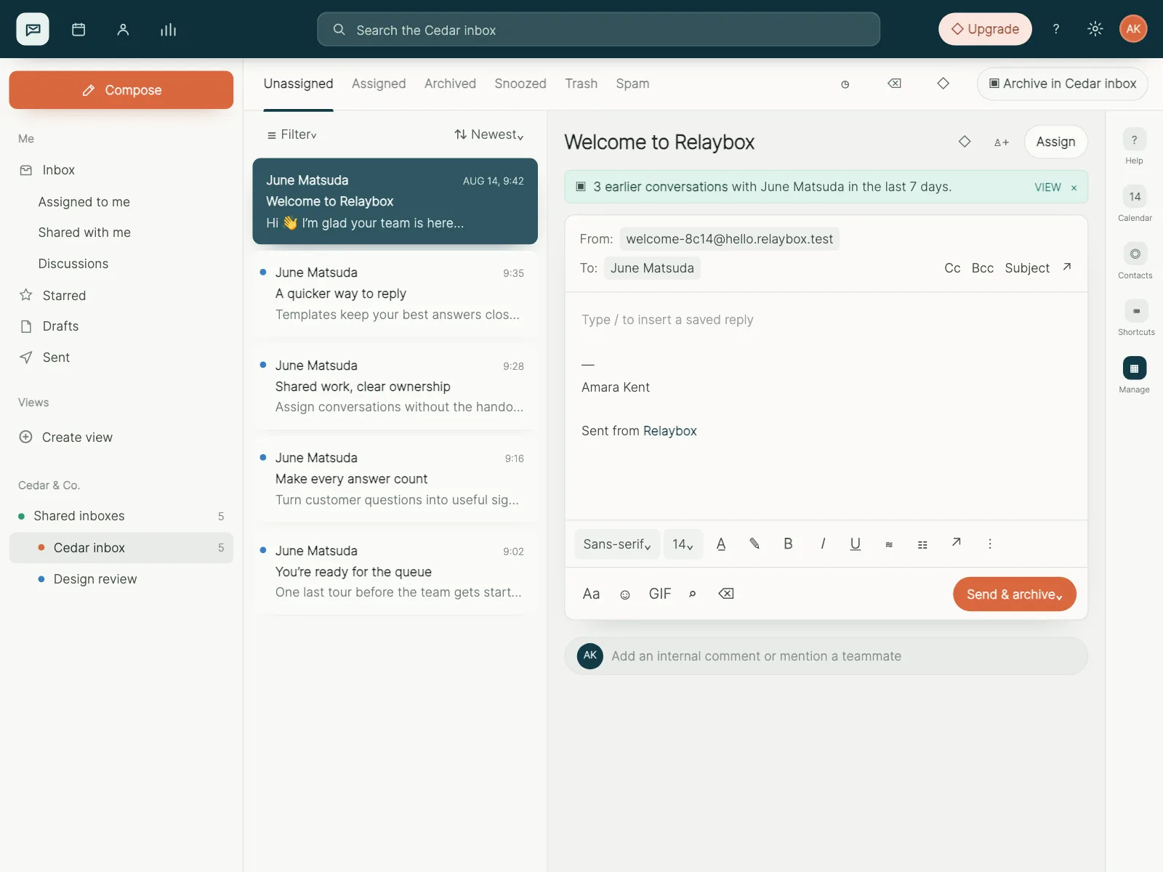Click the Send & archive button

coord(1014,594)
